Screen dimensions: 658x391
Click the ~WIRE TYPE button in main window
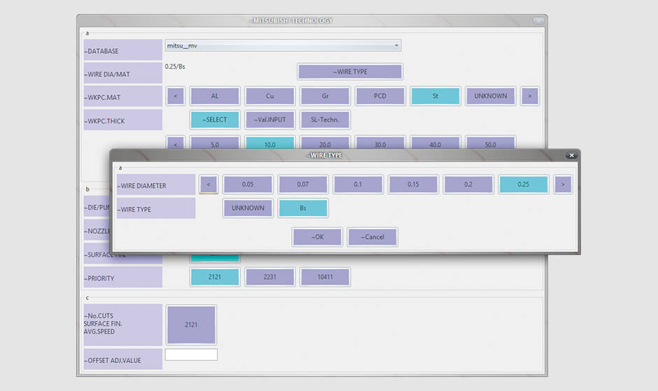pyautogui.click(x=350, y=71)
